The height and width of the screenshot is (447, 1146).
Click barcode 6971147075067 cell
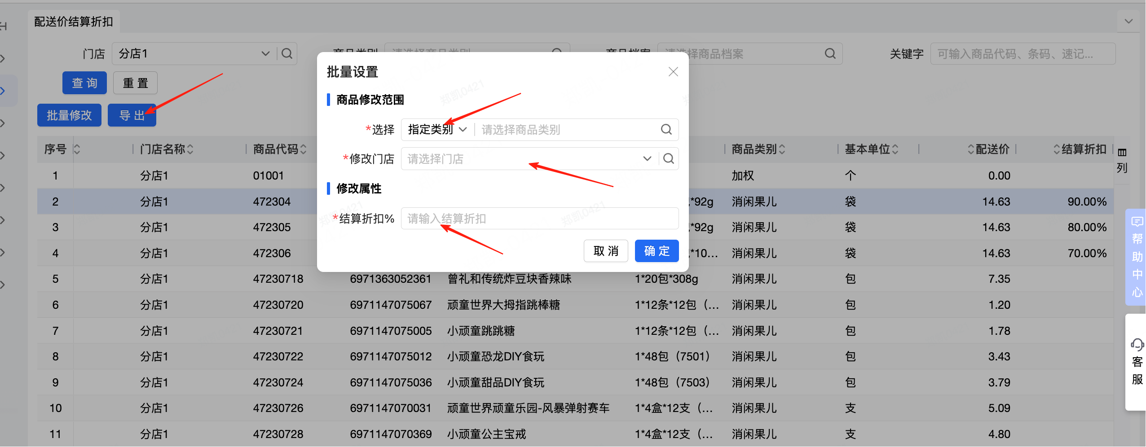click(391, 305)
